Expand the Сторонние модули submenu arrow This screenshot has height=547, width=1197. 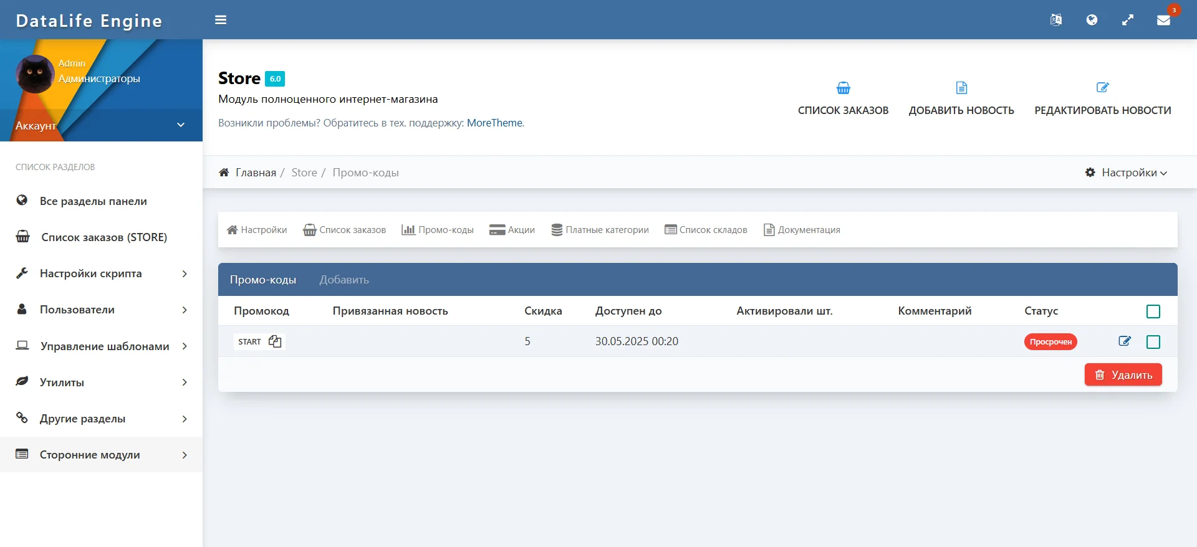(185, 455)
